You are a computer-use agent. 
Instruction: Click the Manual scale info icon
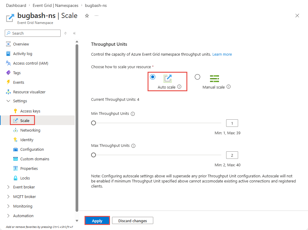click(x=229, y=87)
